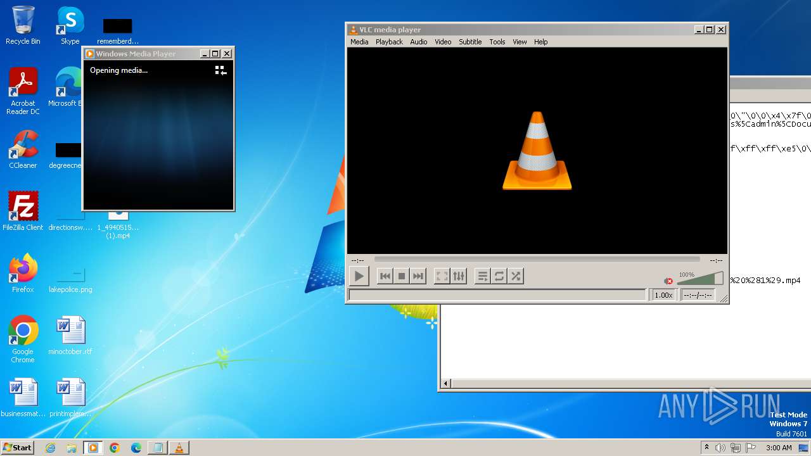Open Internet Explorer from the taskbar

(51, 448)
